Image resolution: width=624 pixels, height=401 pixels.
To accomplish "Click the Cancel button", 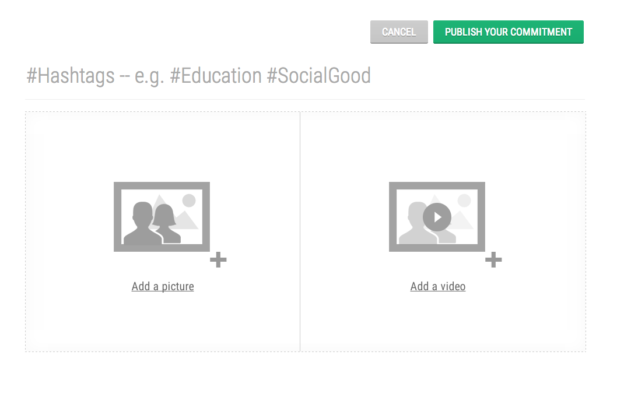I will (399, 32).
